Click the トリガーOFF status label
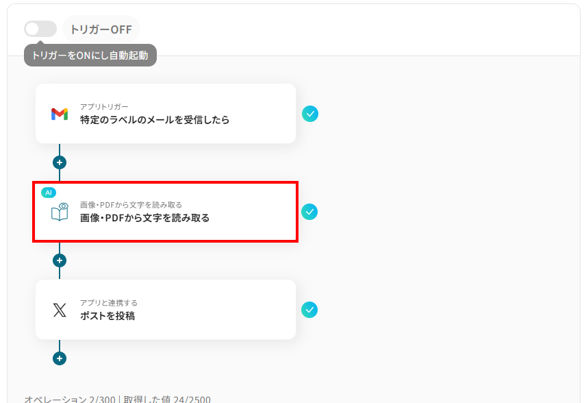This screenshot has width=584, height=403. [x=101, y=29]
